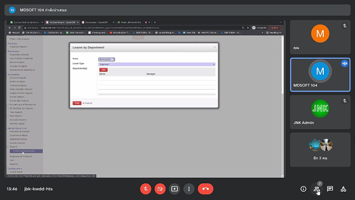This screenshot has width=355, height=200.
Task: Open Financial Reports in sidebar
Action: 18,120
